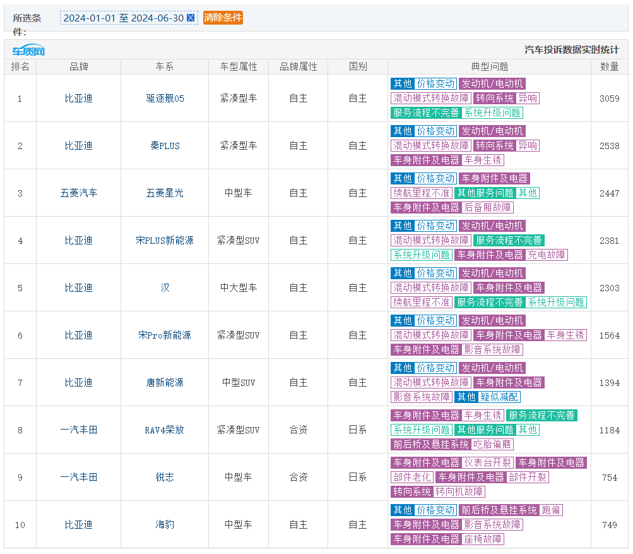This screenshot has width=633, height=554.
Task: Click the 国别 column header
Action: click(x=358, y=67)
